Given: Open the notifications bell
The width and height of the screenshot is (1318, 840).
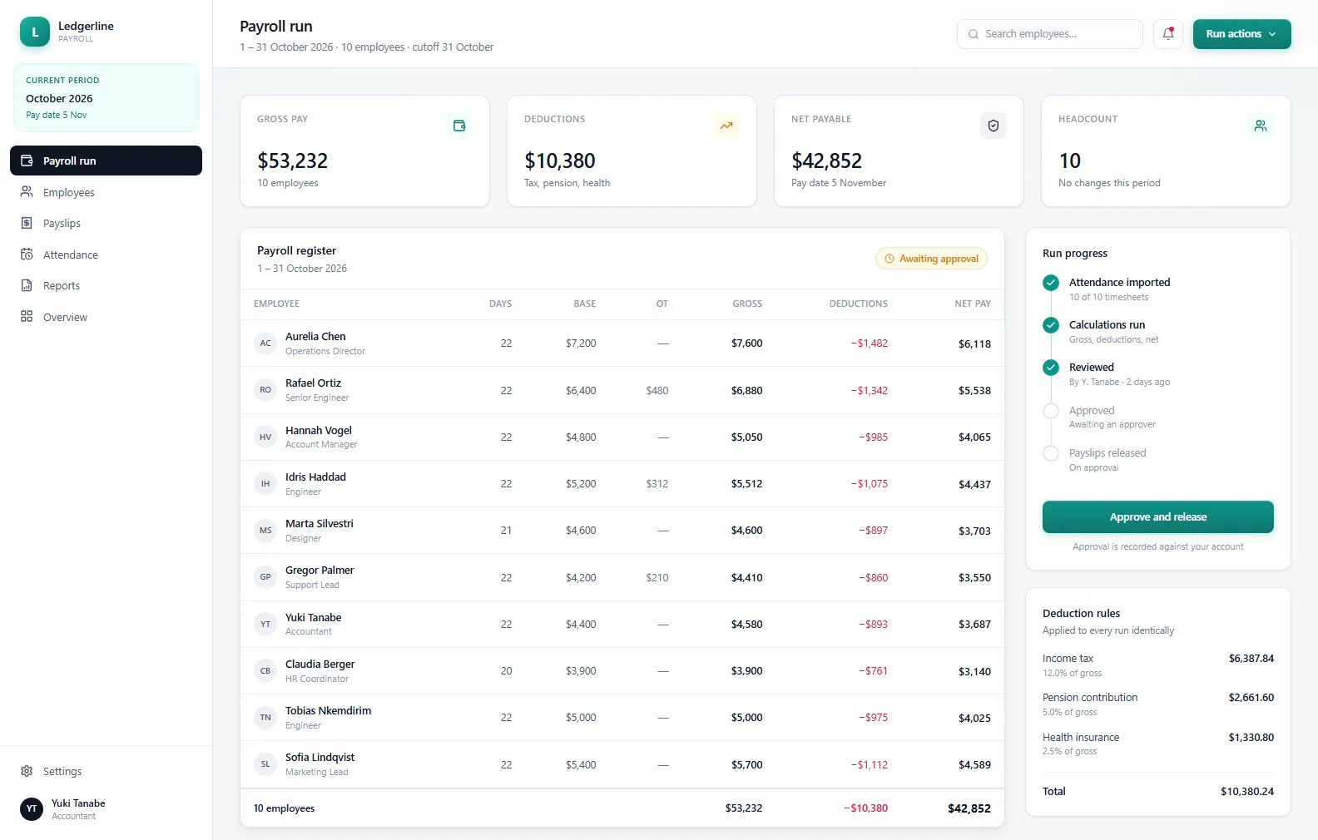Looking at the screenshot, I should pos(1167,34).
